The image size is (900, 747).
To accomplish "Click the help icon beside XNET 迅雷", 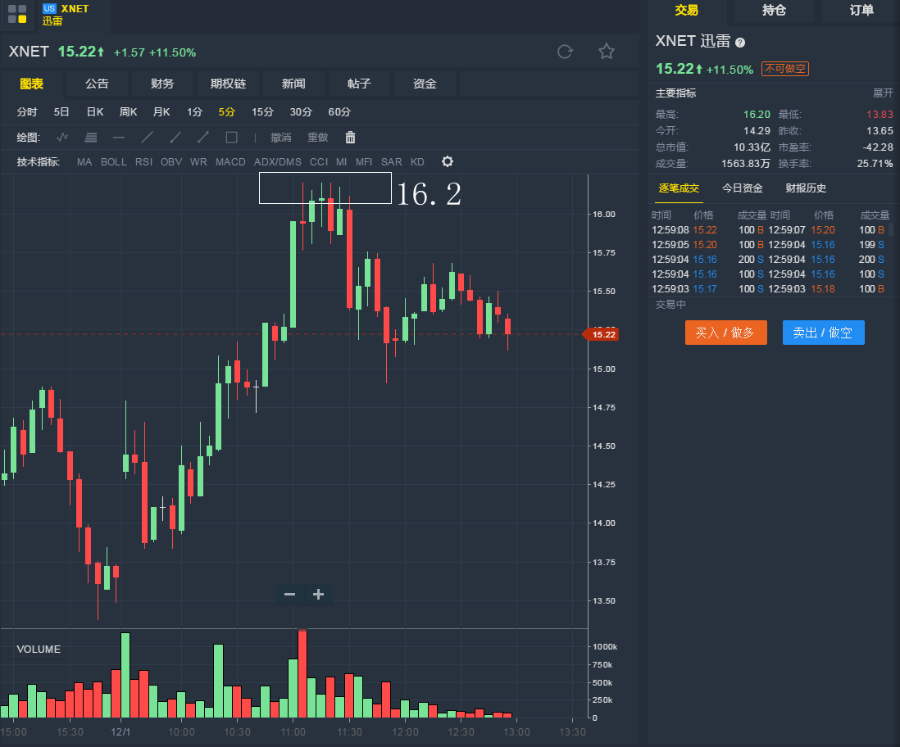I will pos(740,43).
